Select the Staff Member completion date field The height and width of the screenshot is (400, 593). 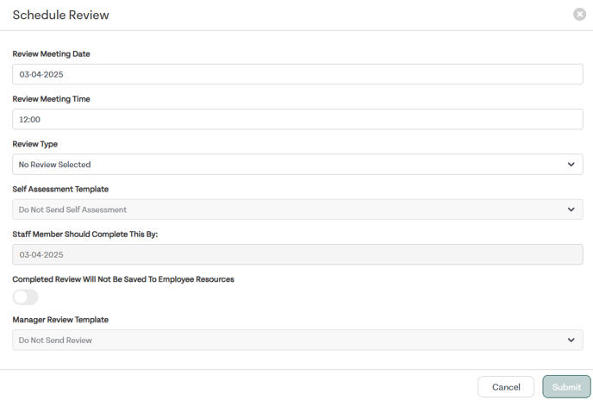[297, 254]
